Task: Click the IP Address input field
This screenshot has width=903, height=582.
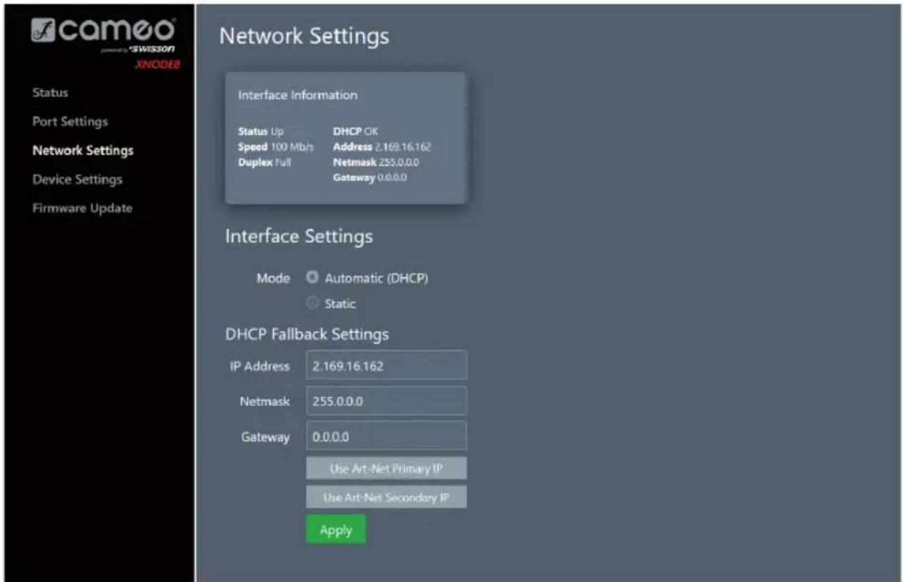Action: click(x=386, y=366)
